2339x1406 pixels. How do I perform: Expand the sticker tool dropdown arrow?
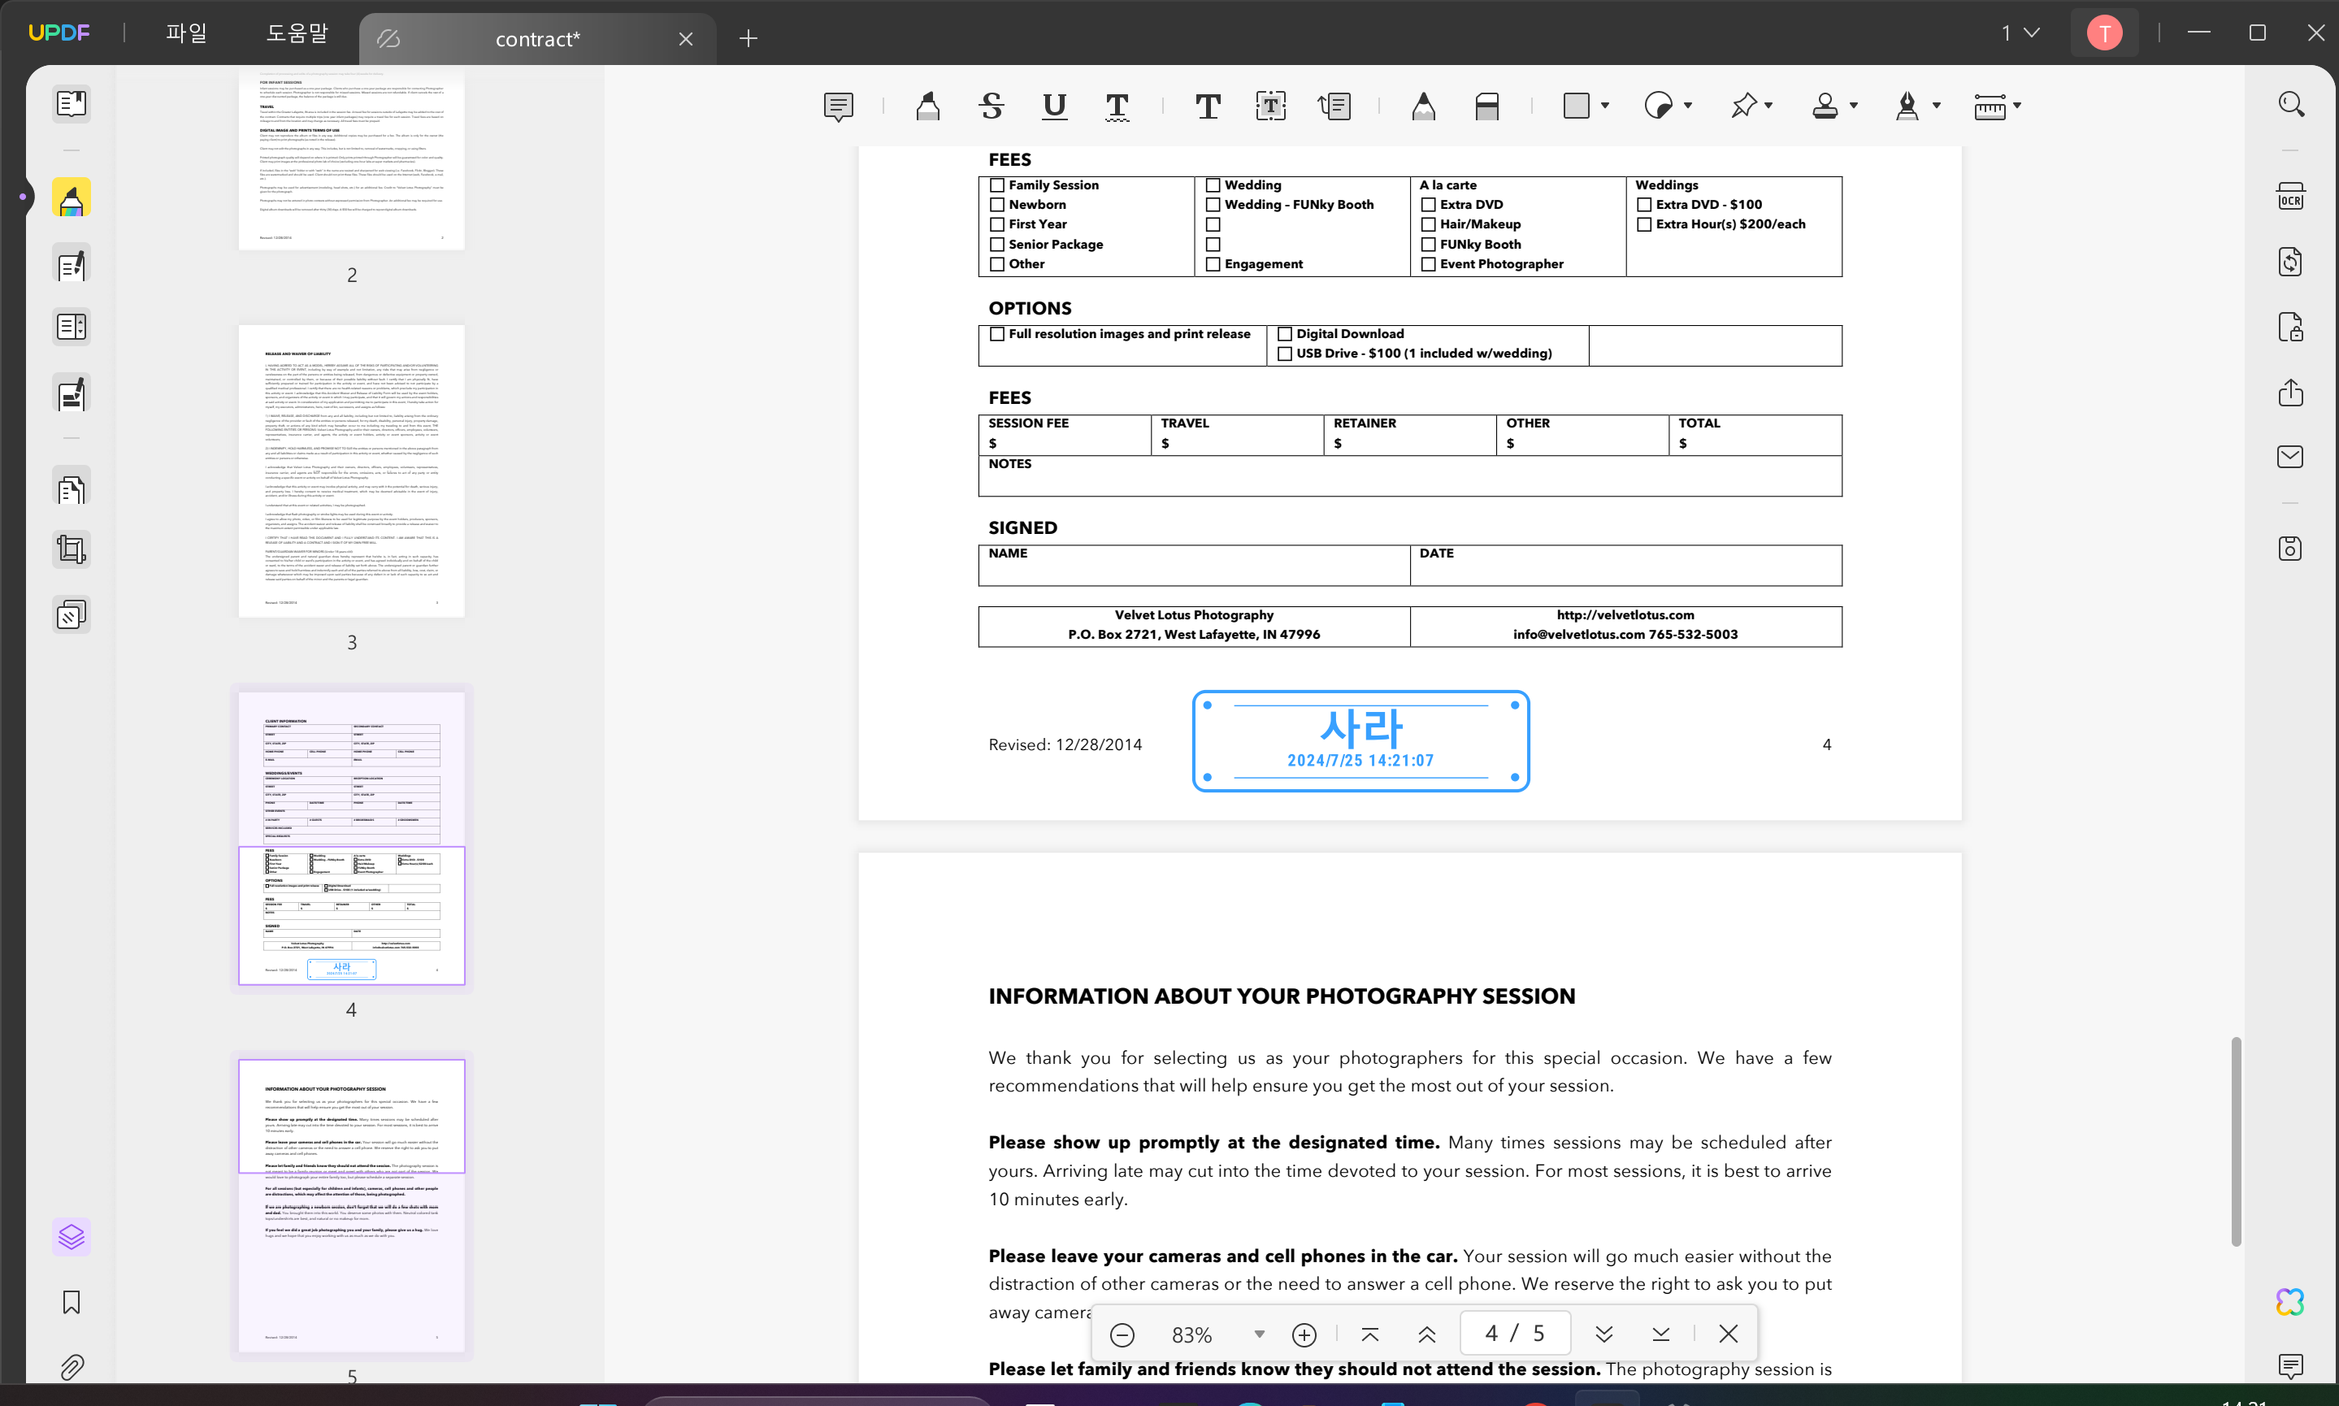1687,106
